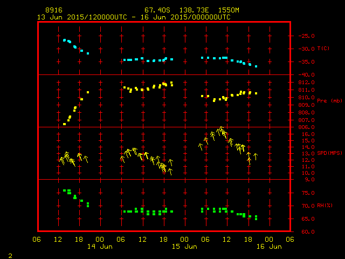
Task: Click the -25.0 temperature tick value
Action: (305, 36)
